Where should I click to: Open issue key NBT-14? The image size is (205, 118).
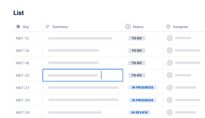(22, 51)
